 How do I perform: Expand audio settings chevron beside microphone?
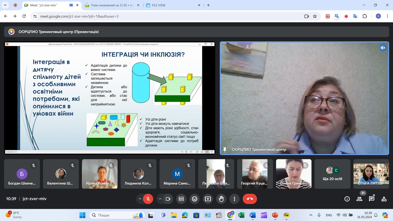point(140,199)
